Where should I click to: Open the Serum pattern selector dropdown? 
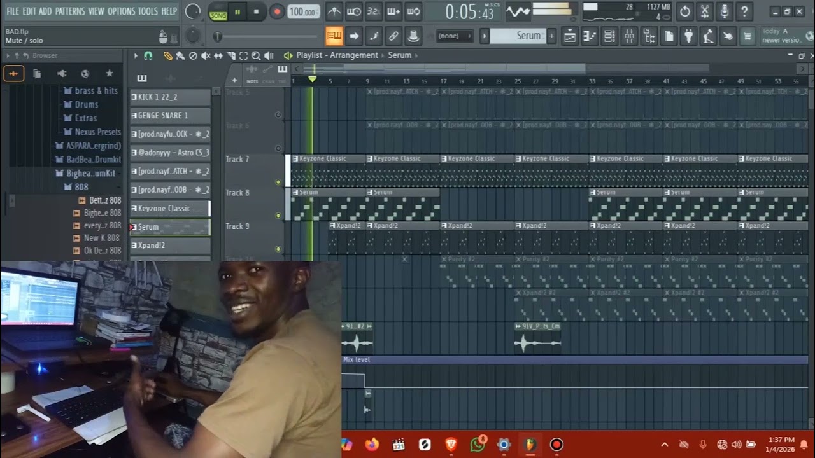pos(518,36)
